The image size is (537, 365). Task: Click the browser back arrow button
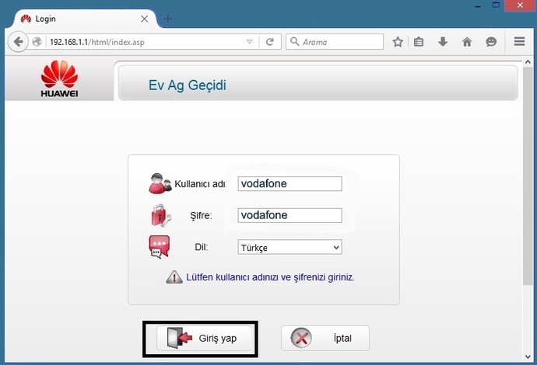(18, 42)
